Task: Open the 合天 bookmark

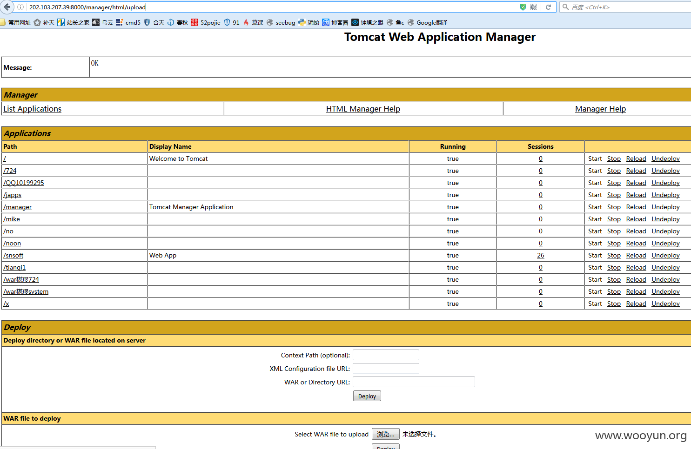Action: [154, 22]
